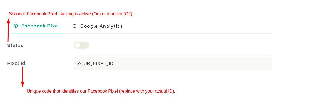
Task: Click the YOUR_PIXEL_ID text in the field
Action: [95, 64]
